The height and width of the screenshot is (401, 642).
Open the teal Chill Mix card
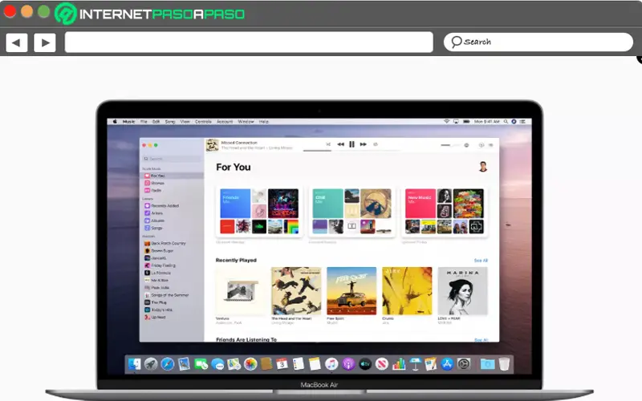(328, 204)
